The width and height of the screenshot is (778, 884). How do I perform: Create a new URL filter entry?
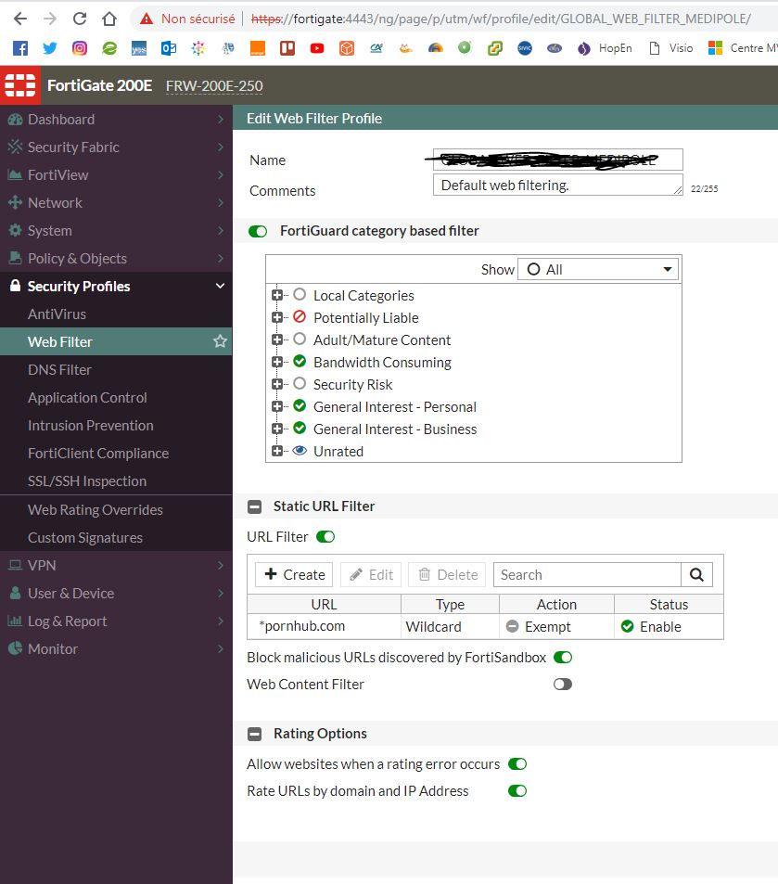click(294, 574)
